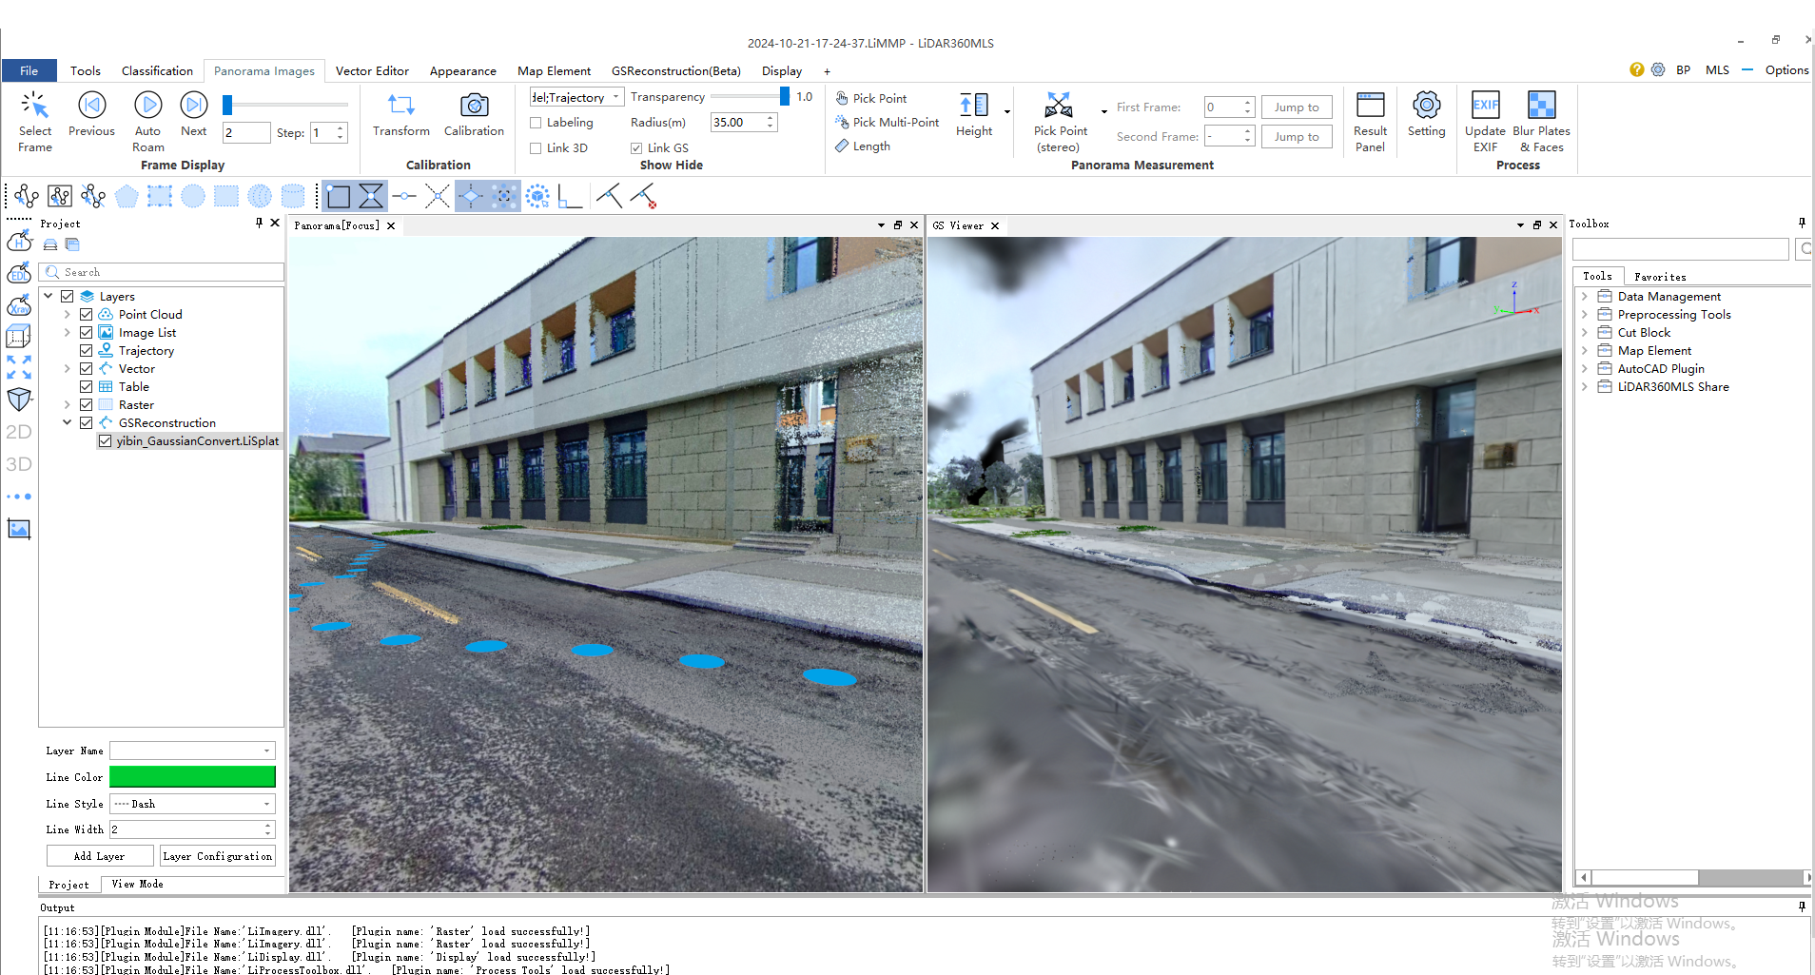Activate the Pick Multi-Point tool
1815x975 pixels.
[887, 123]
